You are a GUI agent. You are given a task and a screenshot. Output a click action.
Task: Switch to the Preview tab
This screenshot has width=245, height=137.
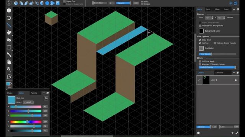coord(227,9)
